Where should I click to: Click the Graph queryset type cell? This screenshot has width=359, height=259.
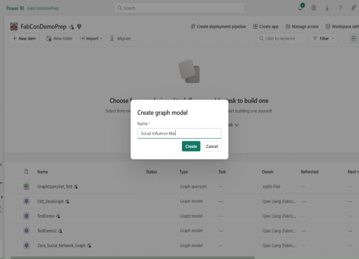(193, 187)
